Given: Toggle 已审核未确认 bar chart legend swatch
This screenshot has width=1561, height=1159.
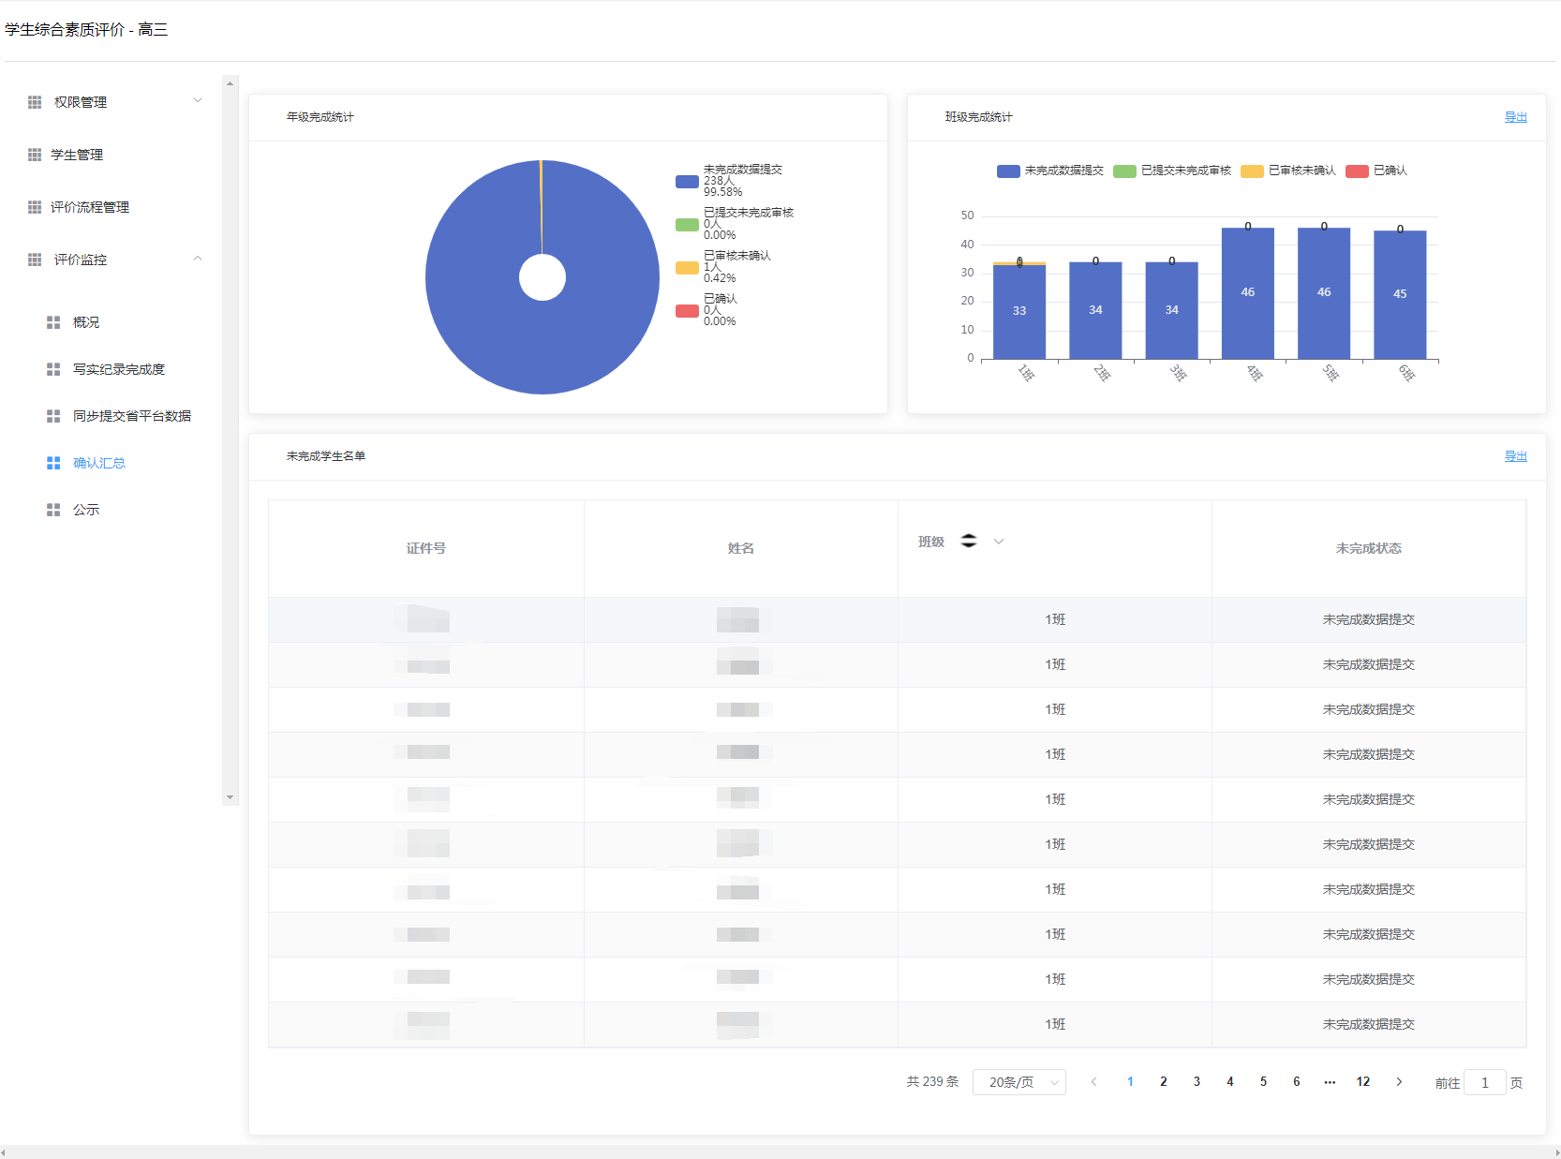Looking at the screenshot, I should (1252, 171).
